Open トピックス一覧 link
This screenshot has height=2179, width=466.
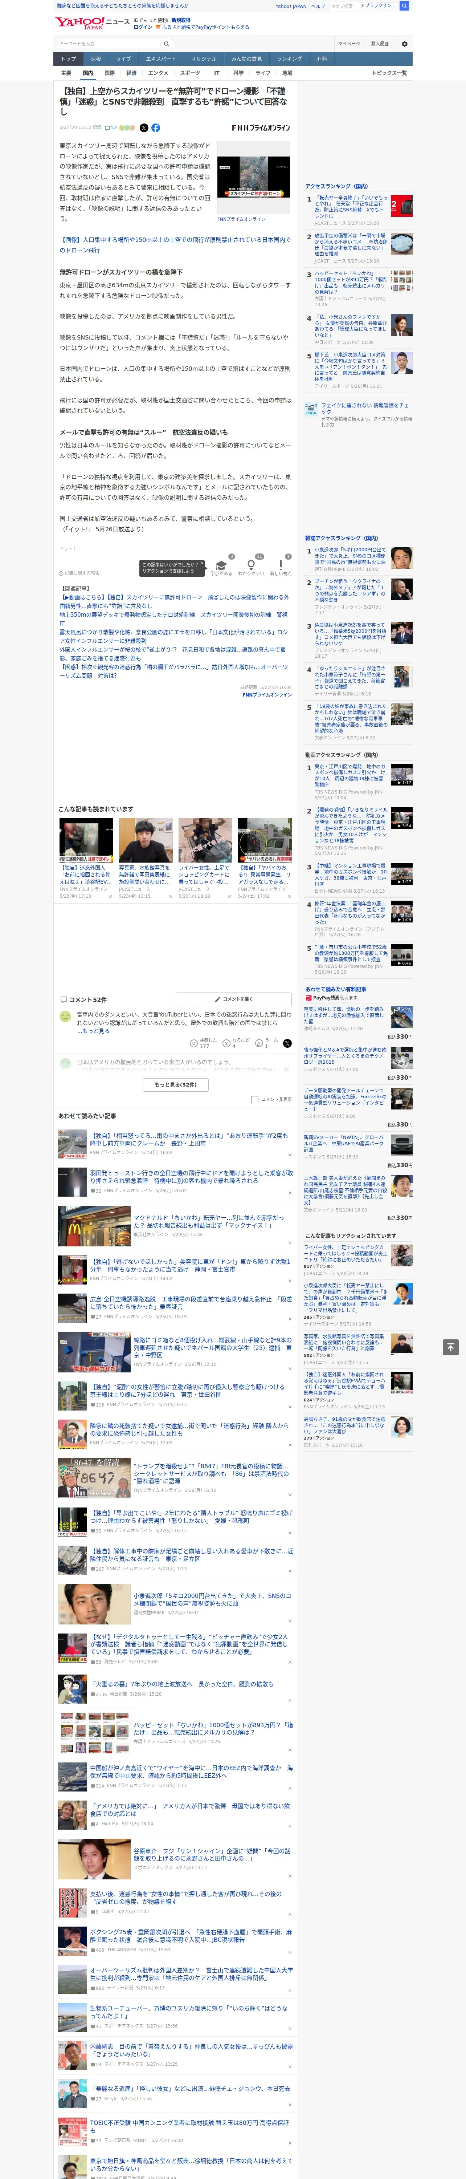tap(389, 73)
